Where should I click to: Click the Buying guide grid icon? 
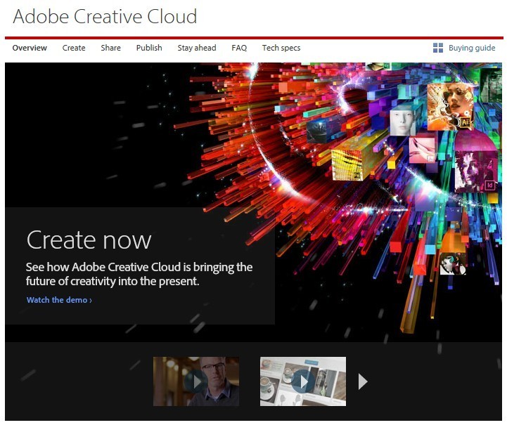(438, 48)
